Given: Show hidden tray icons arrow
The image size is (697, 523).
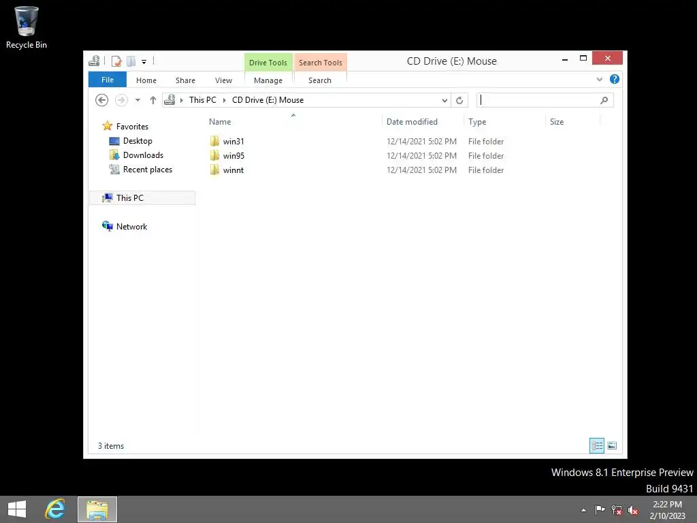Looking at the screenshot, I should [583, 510].
